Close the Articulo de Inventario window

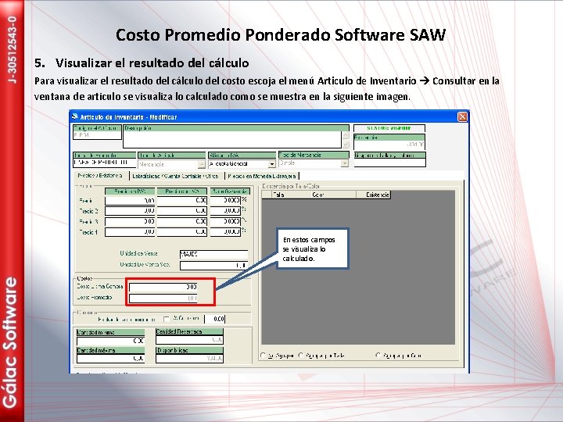pyautogui.click(x=462, y=116)
